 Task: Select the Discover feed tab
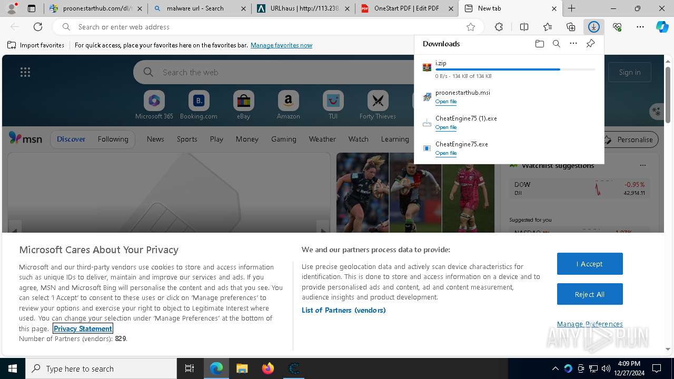click(x=71, y=139)
